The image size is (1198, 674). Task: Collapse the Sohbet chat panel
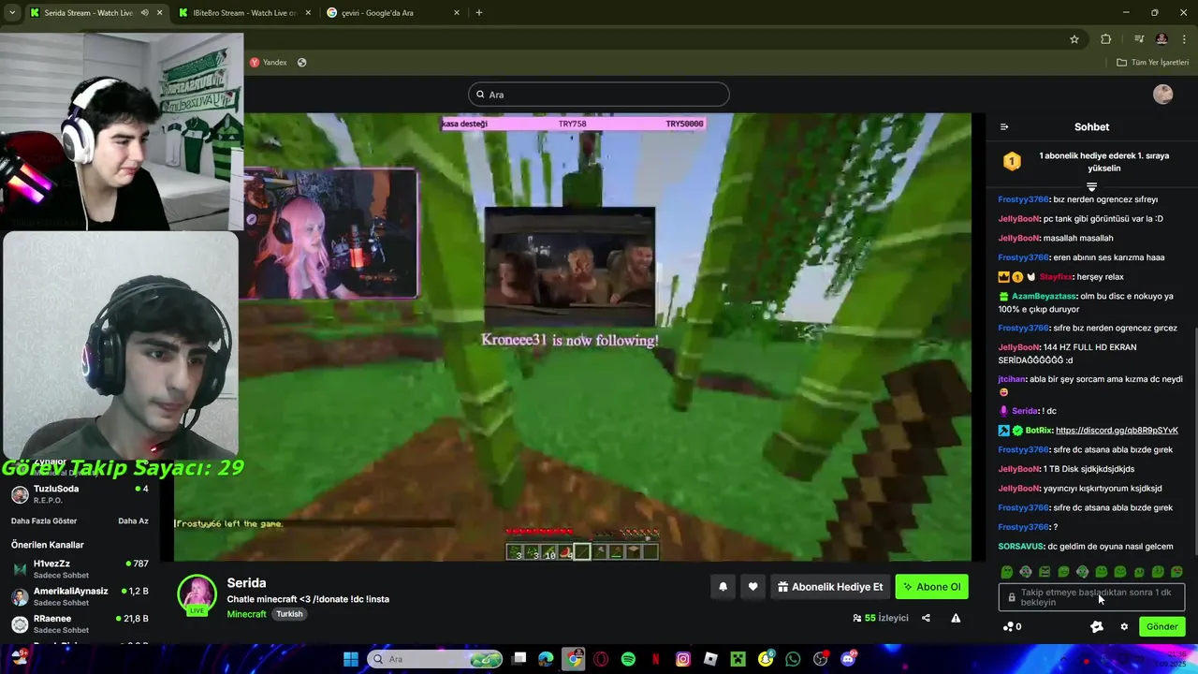pos(1004,126)
